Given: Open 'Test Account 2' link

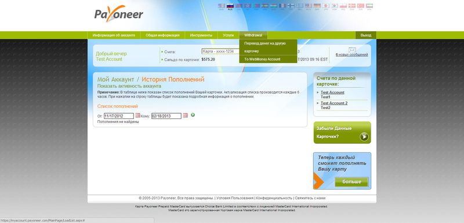Looking at the screenshot, I should click(334, 103).
